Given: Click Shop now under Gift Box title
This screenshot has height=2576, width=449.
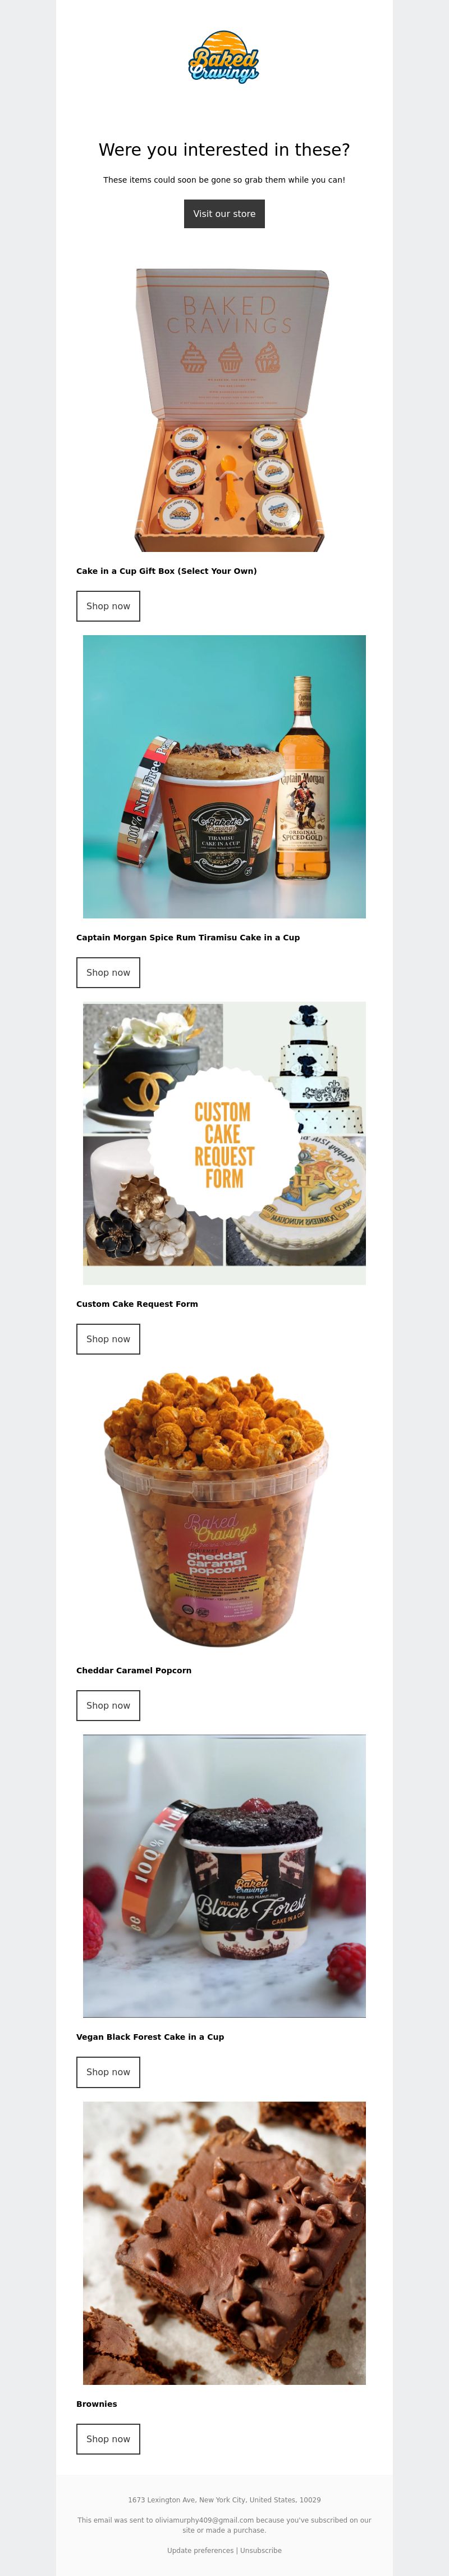Looking at the screenshot, I should pos(109,606).
